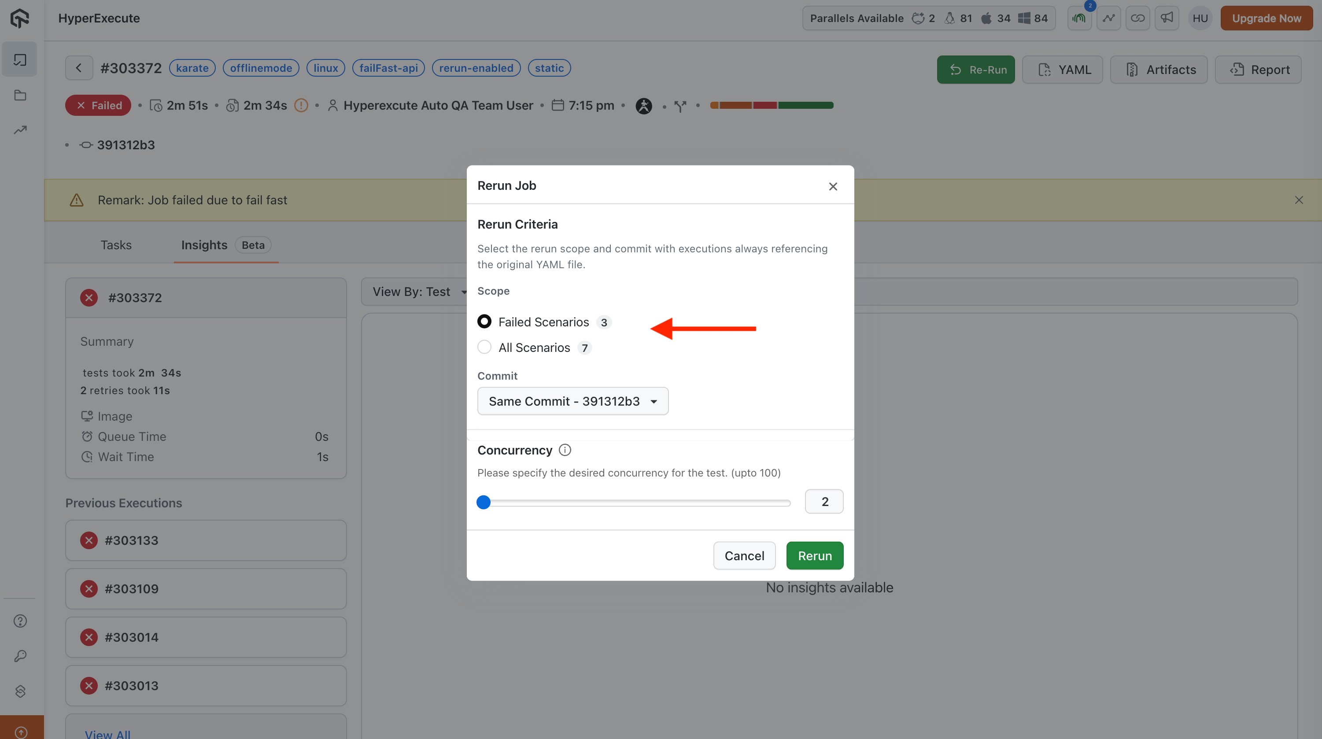1322x739 pixels.
Task: Open the help question mark icon
Action: pos(20,621)
